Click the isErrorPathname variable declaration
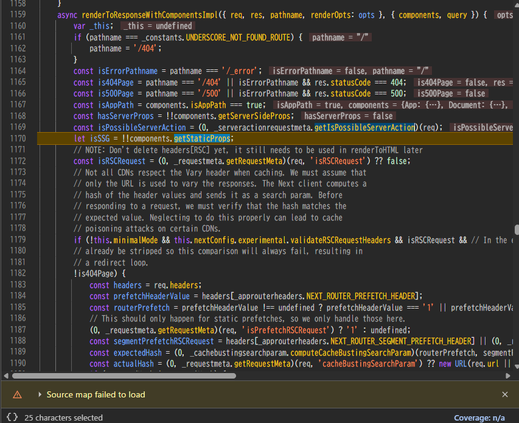519x423 pixels. tap(128, 71)
